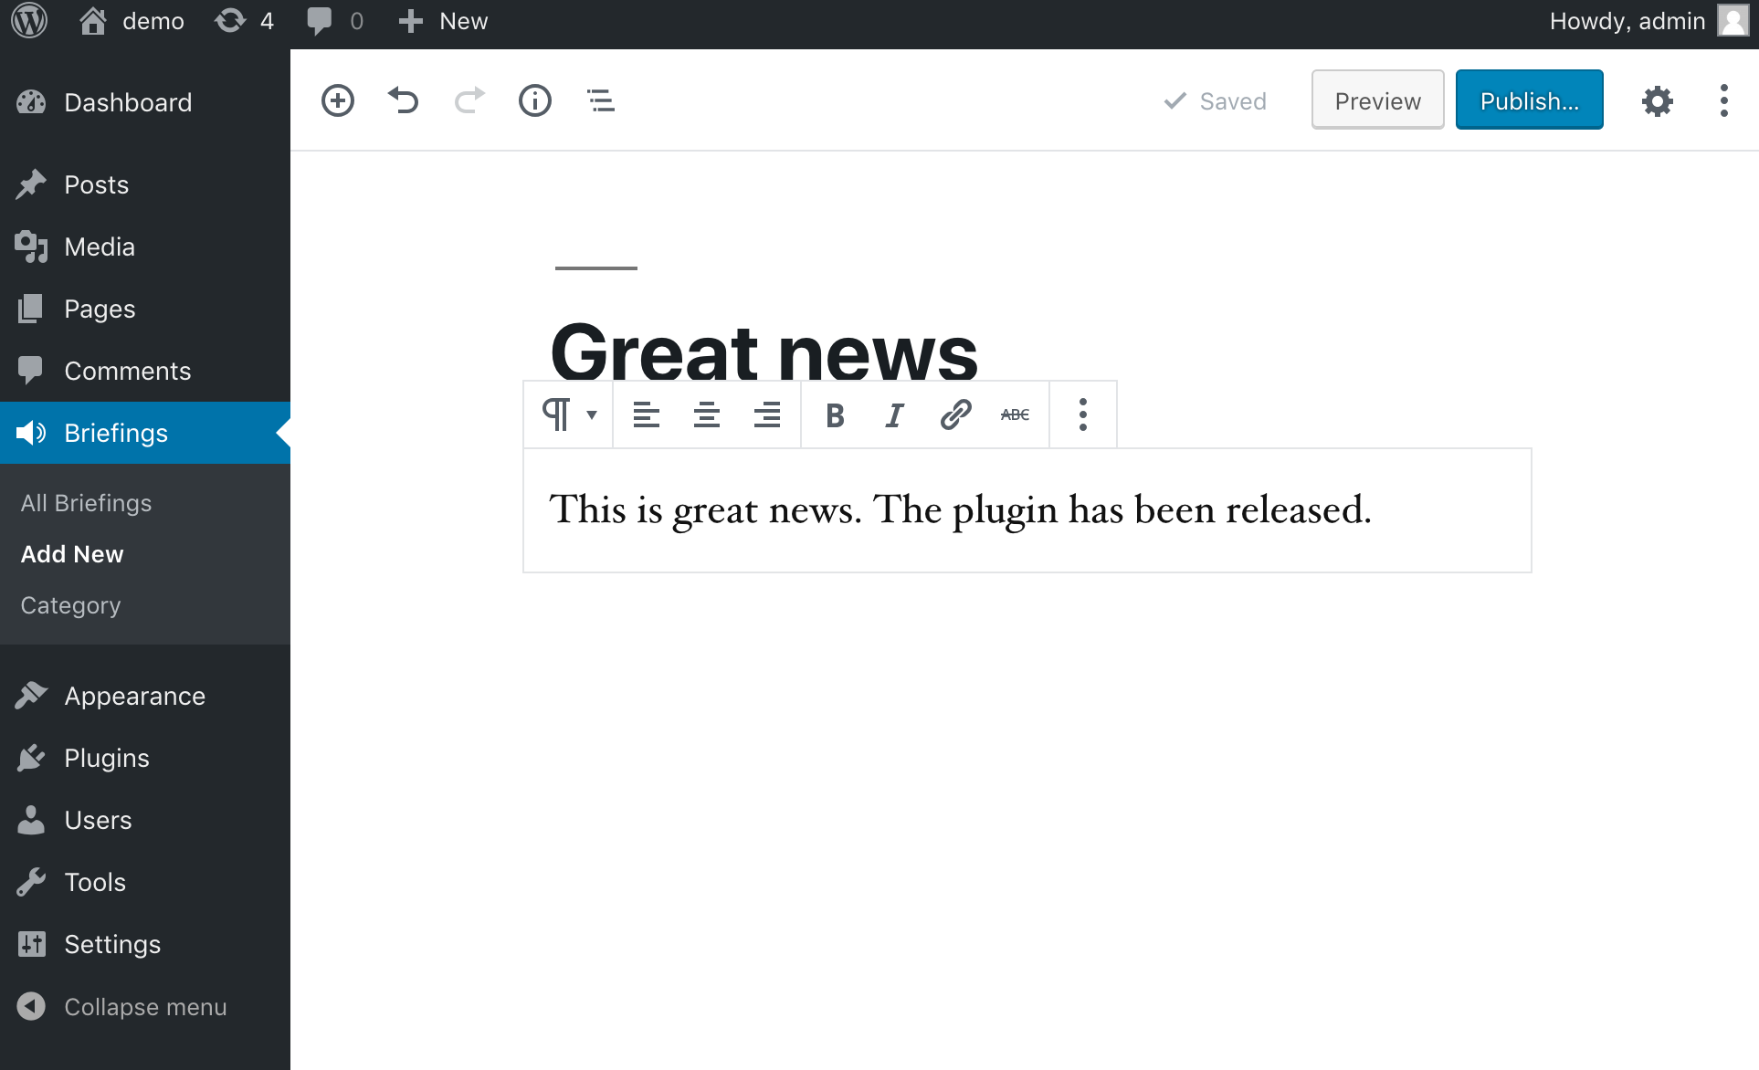Open the editor more options menu
Image resolution: width=1759 pixels, height=1070 pixels.
(1723, 100)
